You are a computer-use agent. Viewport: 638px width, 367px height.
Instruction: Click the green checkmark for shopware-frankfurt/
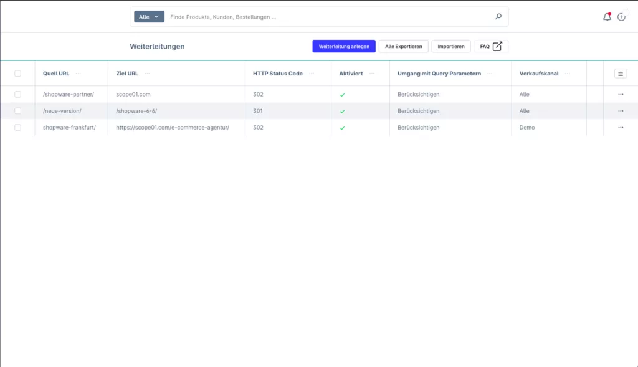click(342, 128)
